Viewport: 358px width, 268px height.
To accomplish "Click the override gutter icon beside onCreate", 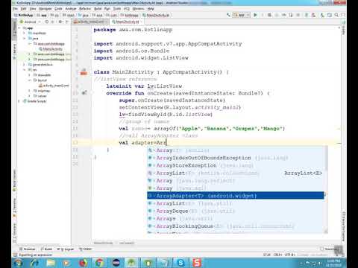I will 84,93.
